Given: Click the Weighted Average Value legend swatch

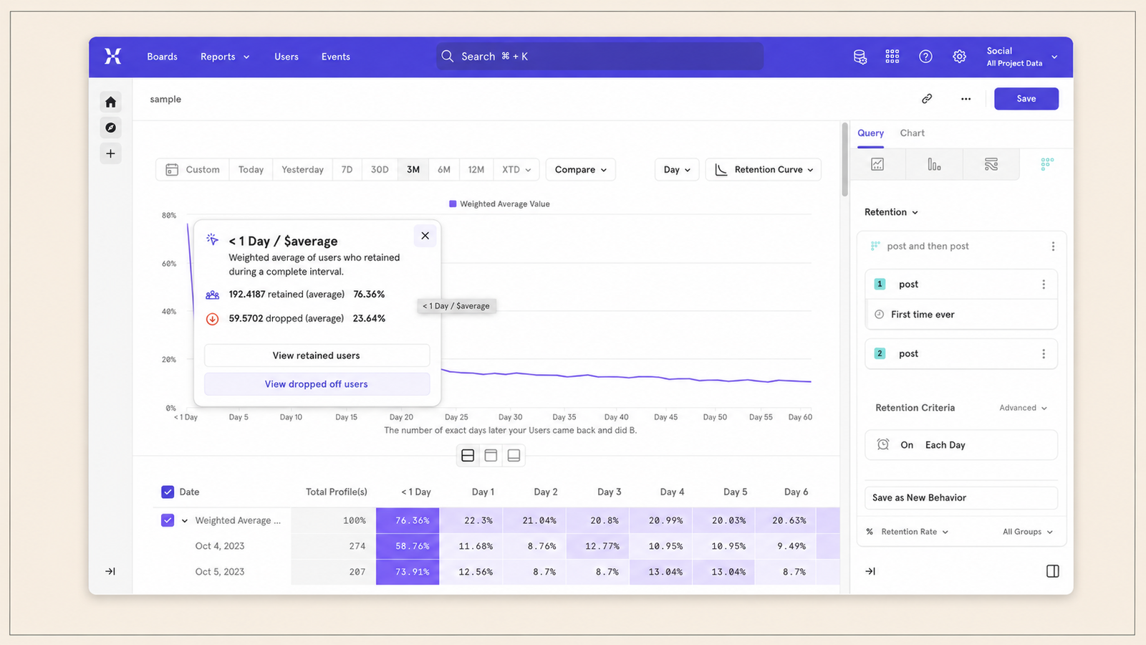Looking at the screenshot, I should 453,204.
